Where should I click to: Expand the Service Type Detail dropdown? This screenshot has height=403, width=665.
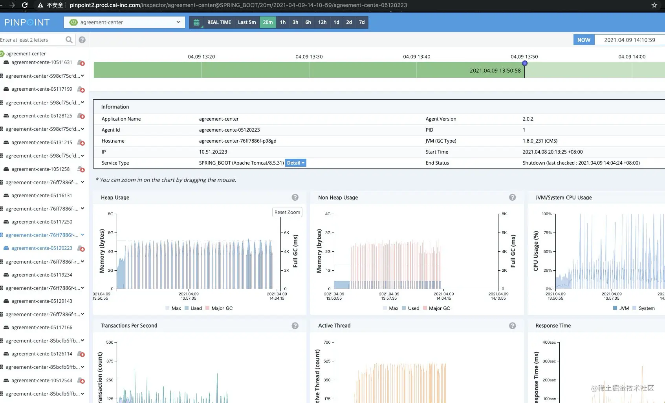(295, 163)
